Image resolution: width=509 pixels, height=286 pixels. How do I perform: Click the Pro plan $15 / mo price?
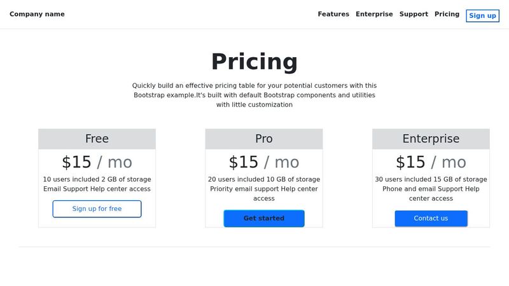[x=263, y=162]
